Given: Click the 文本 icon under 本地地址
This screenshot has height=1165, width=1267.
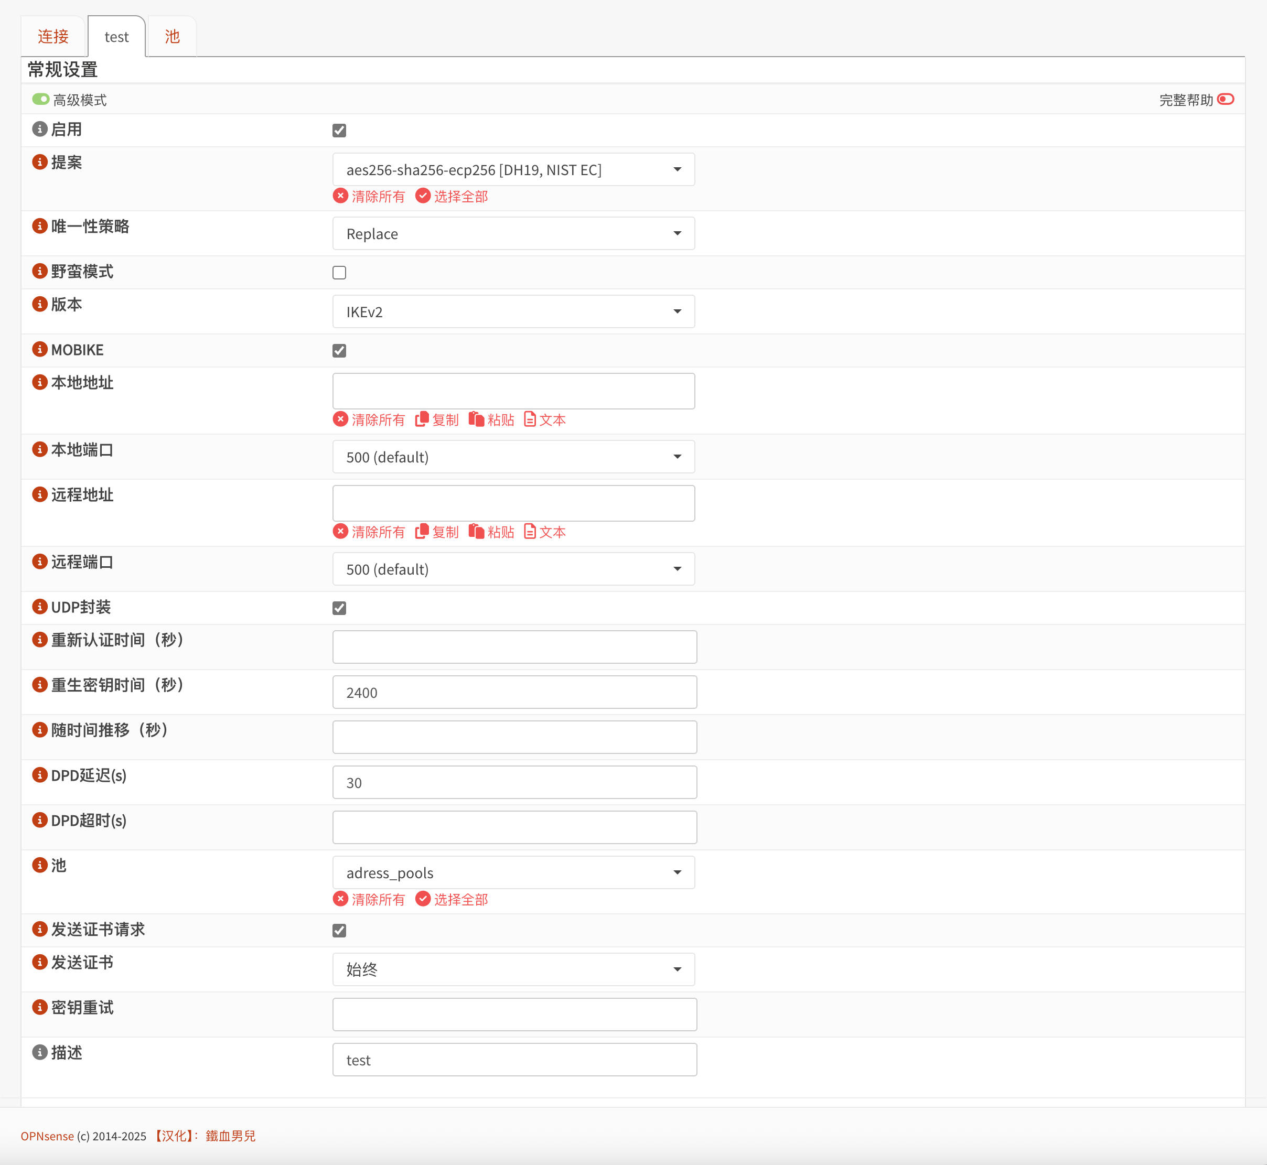Looking at the screenshot, I should pyautogui.click(x=530, y=419).
